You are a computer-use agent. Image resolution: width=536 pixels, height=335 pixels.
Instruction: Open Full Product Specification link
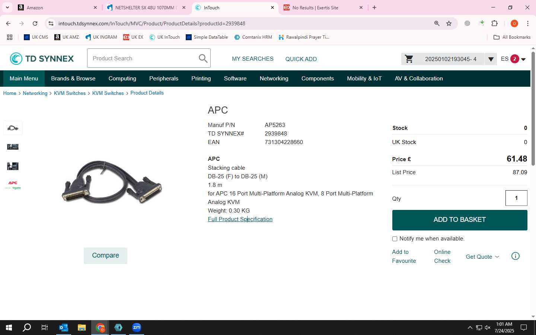tap(240, 219)
